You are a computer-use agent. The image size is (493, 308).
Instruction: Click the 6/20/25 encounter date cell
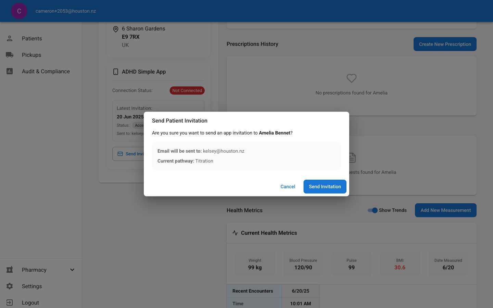tap(301, 291)
